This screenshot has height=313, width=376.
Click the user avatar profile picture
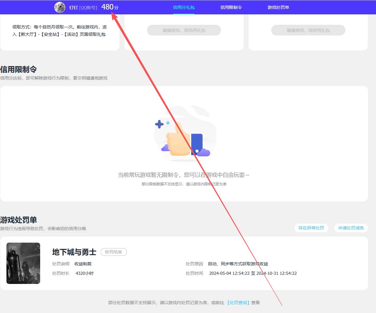coord(59,7)
